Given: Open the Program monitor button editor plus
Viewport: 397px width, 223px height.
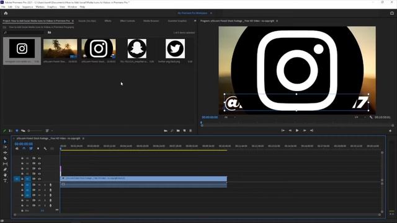Looking at the screenshot, I should click(x=390, y=131).
